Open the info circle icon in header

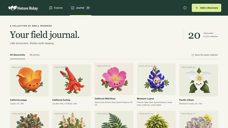185,8
